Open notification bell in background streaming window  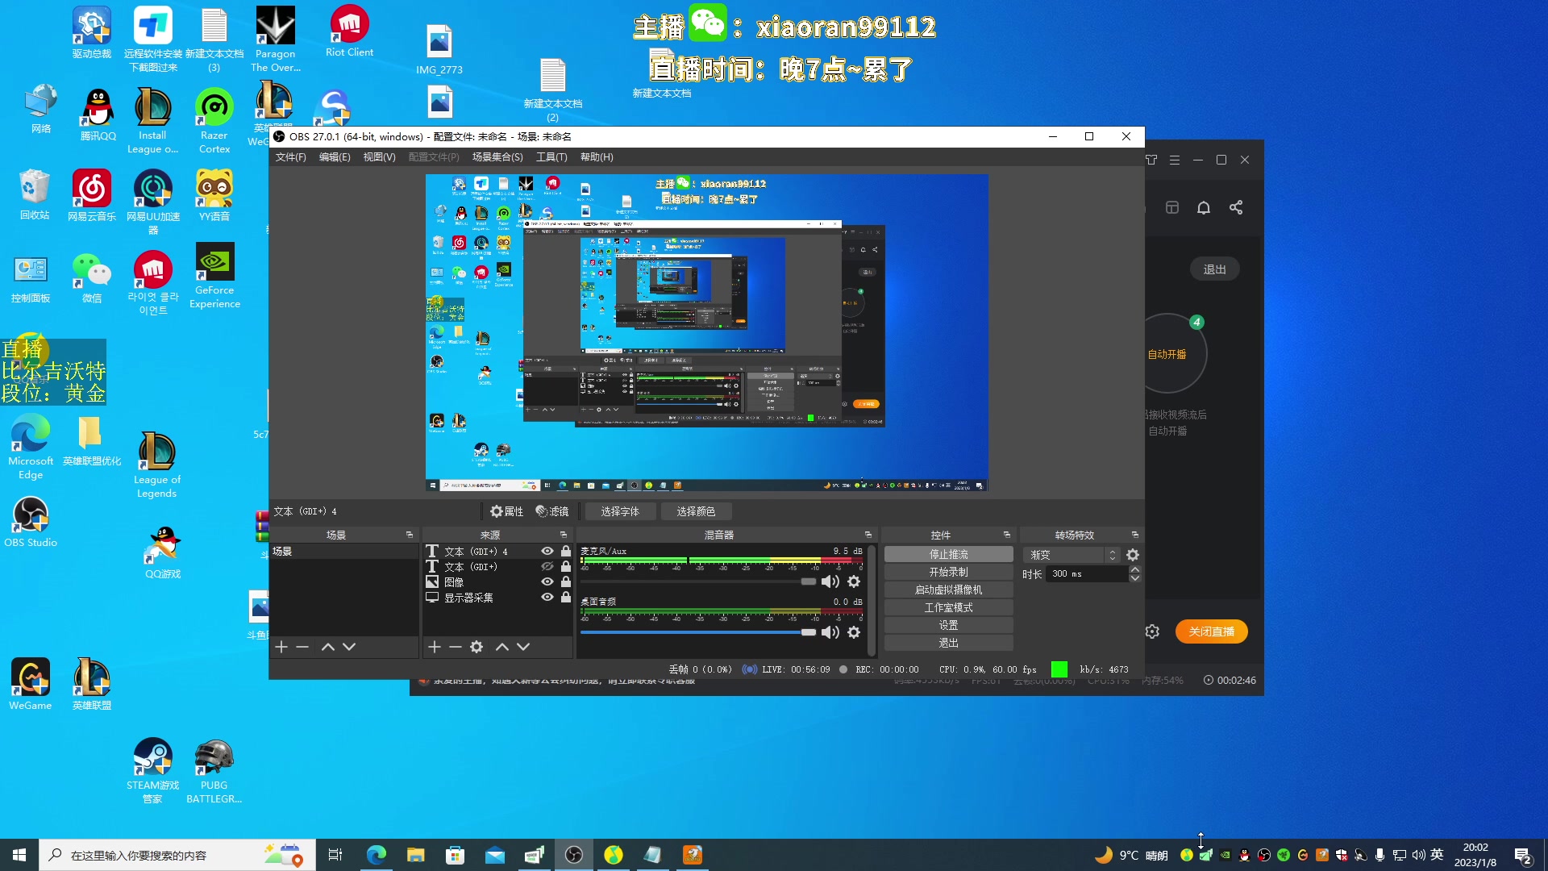[1204, 207]
